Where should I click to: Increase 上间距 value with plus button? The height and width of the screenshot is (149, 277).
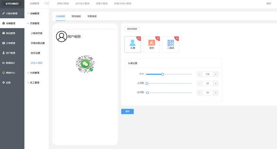215,83
